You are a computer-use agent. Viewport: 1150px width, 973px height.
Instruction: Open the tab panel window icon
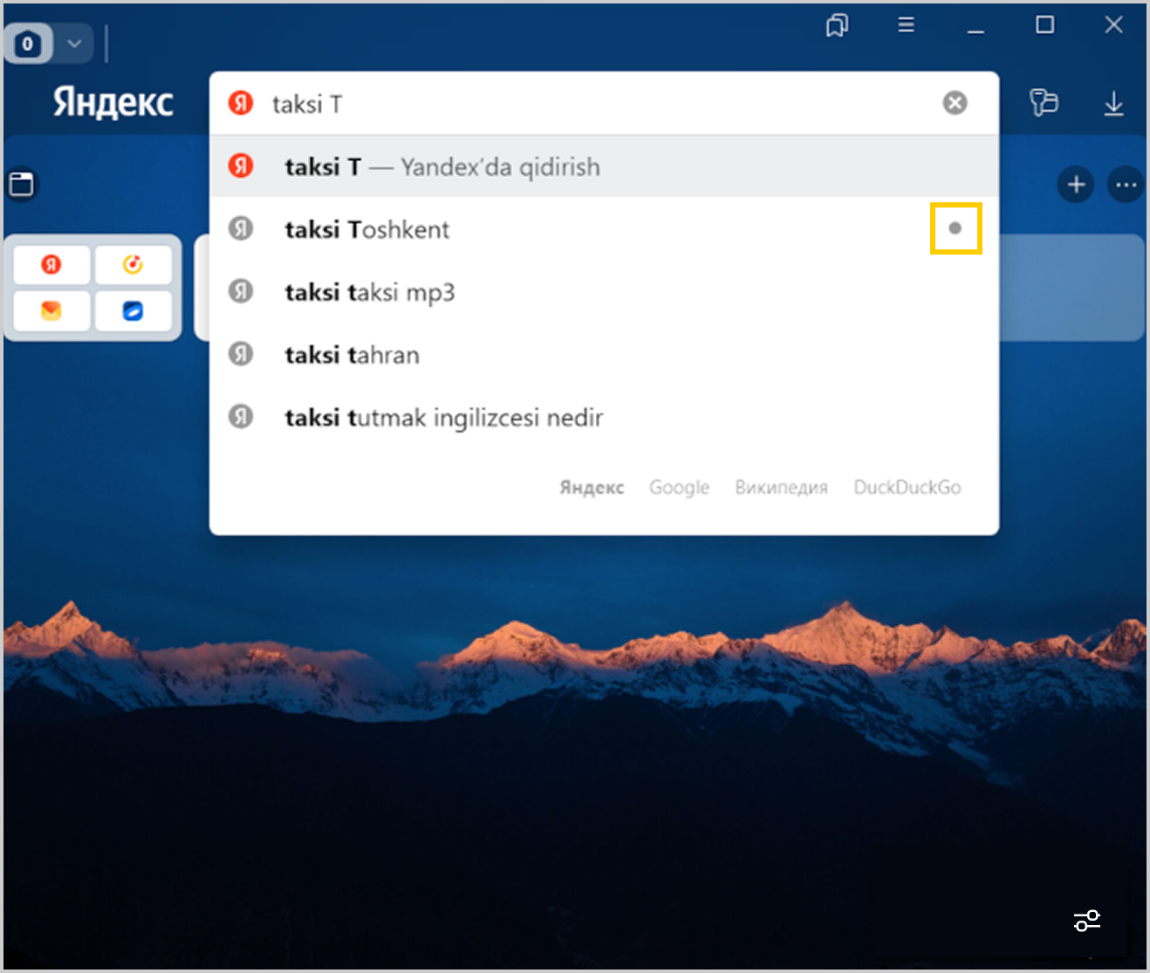pos(22,185)
